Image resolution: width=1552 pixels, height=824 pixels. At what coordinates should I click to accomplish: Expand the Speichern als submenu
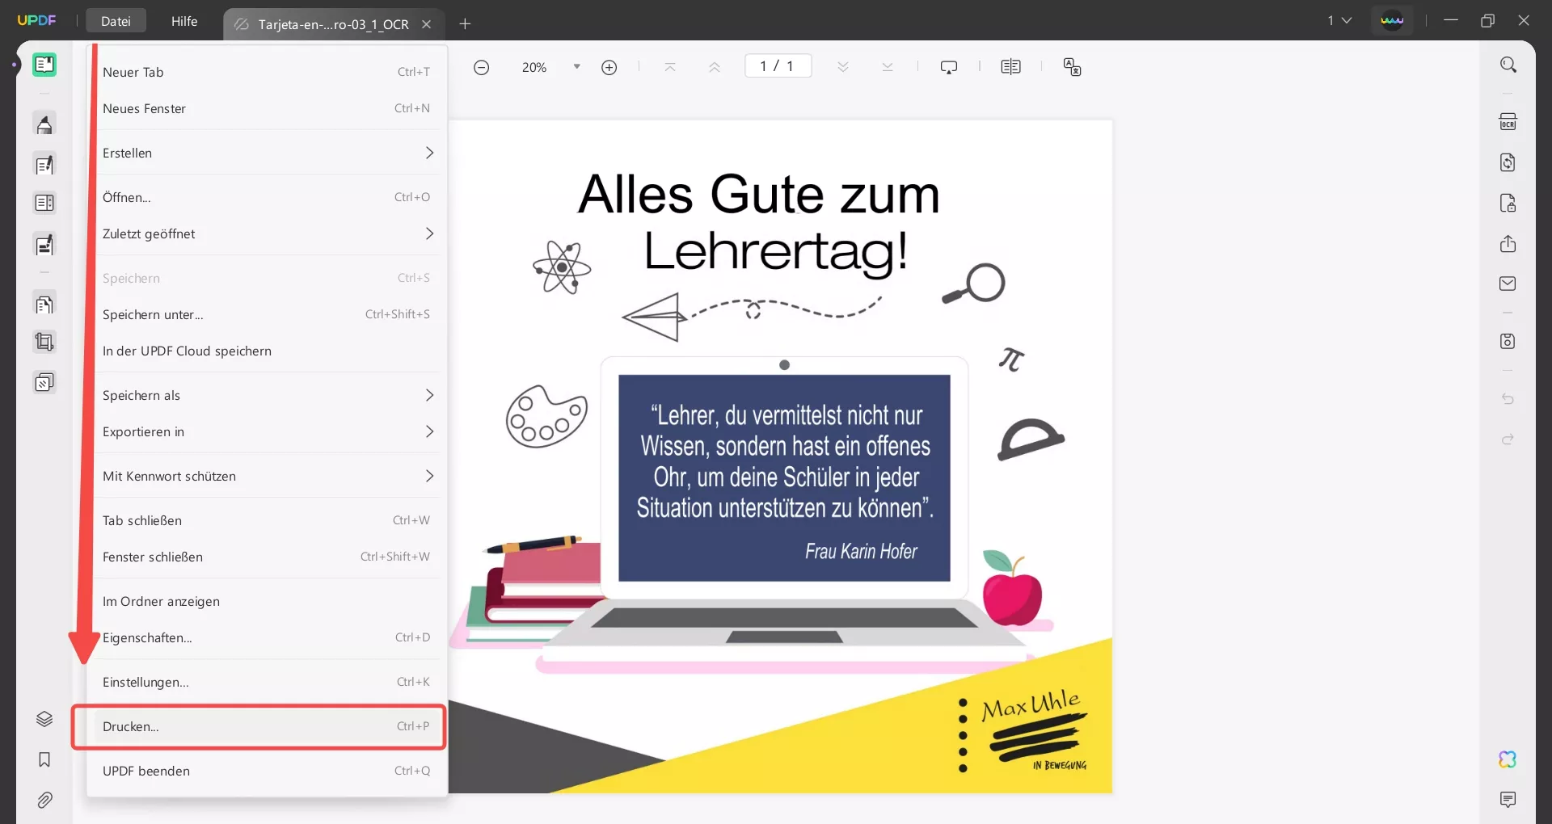pyautogui.click(x=267, y=395)
